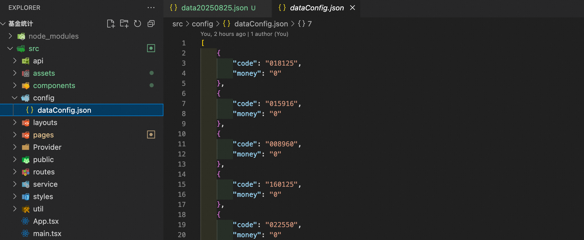Expand the Provider folder

click(15, 147)
